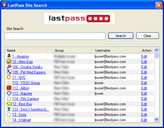Click the Ritz Camera blank page icon
Viewport: 164px width, 128px height.
[9, 98]
